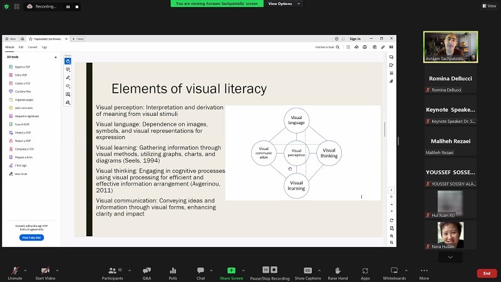Select Avraam Sachpatzidis's video thumbnail
This screenshot has height=282, width=501.
tap(450, 46)
